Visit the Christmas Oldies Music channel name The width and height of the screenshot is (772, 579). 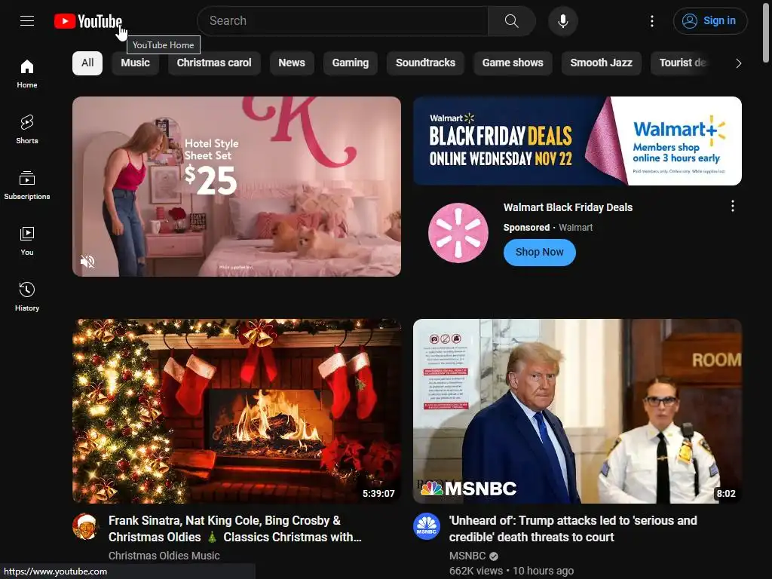click(164, 556)
